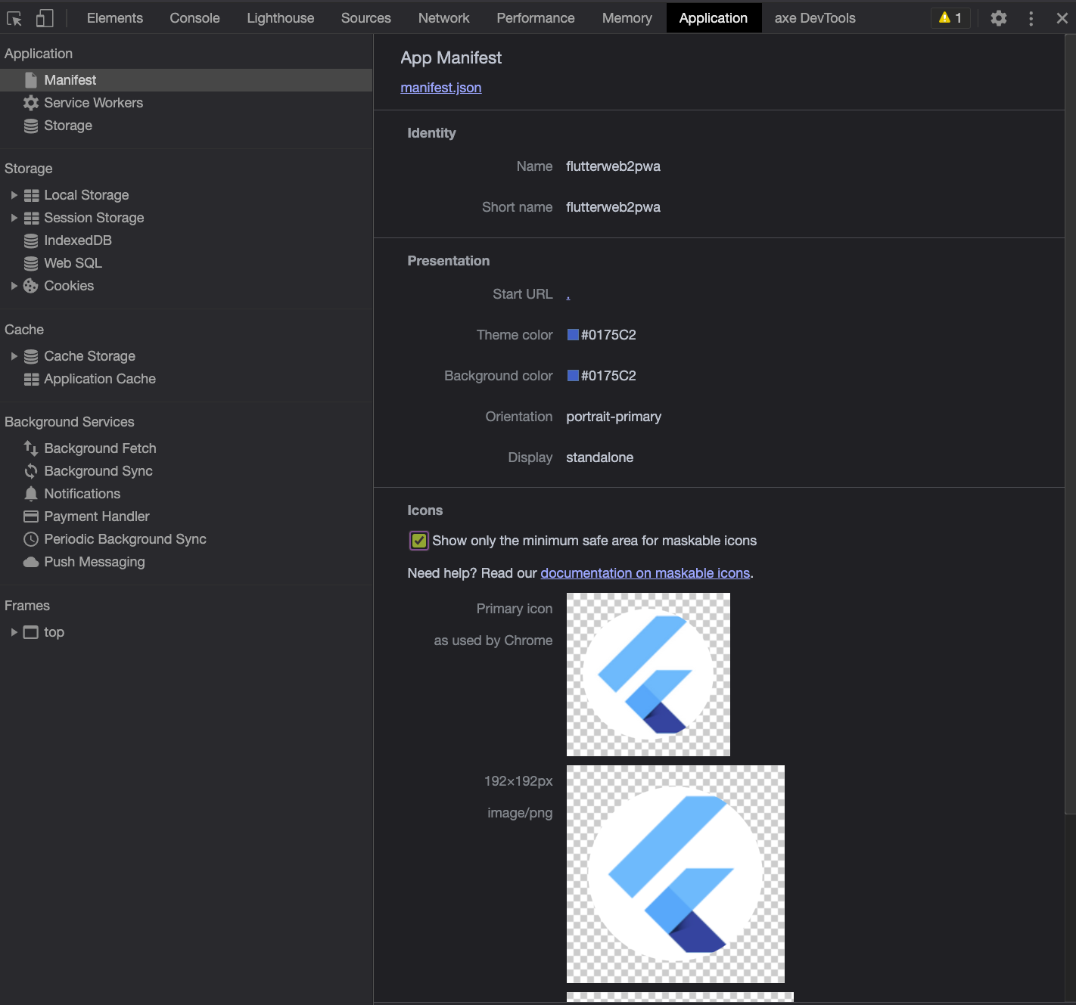The image size is (1076, 1005).
Task: Open the Performance tab
Action: click(x=536, y=18)
